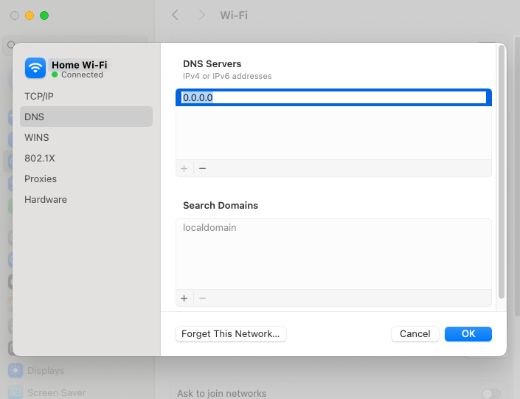Screen dimensions: 520x399
Task: Open the TCP/IP settings tab
Action: 39,96
